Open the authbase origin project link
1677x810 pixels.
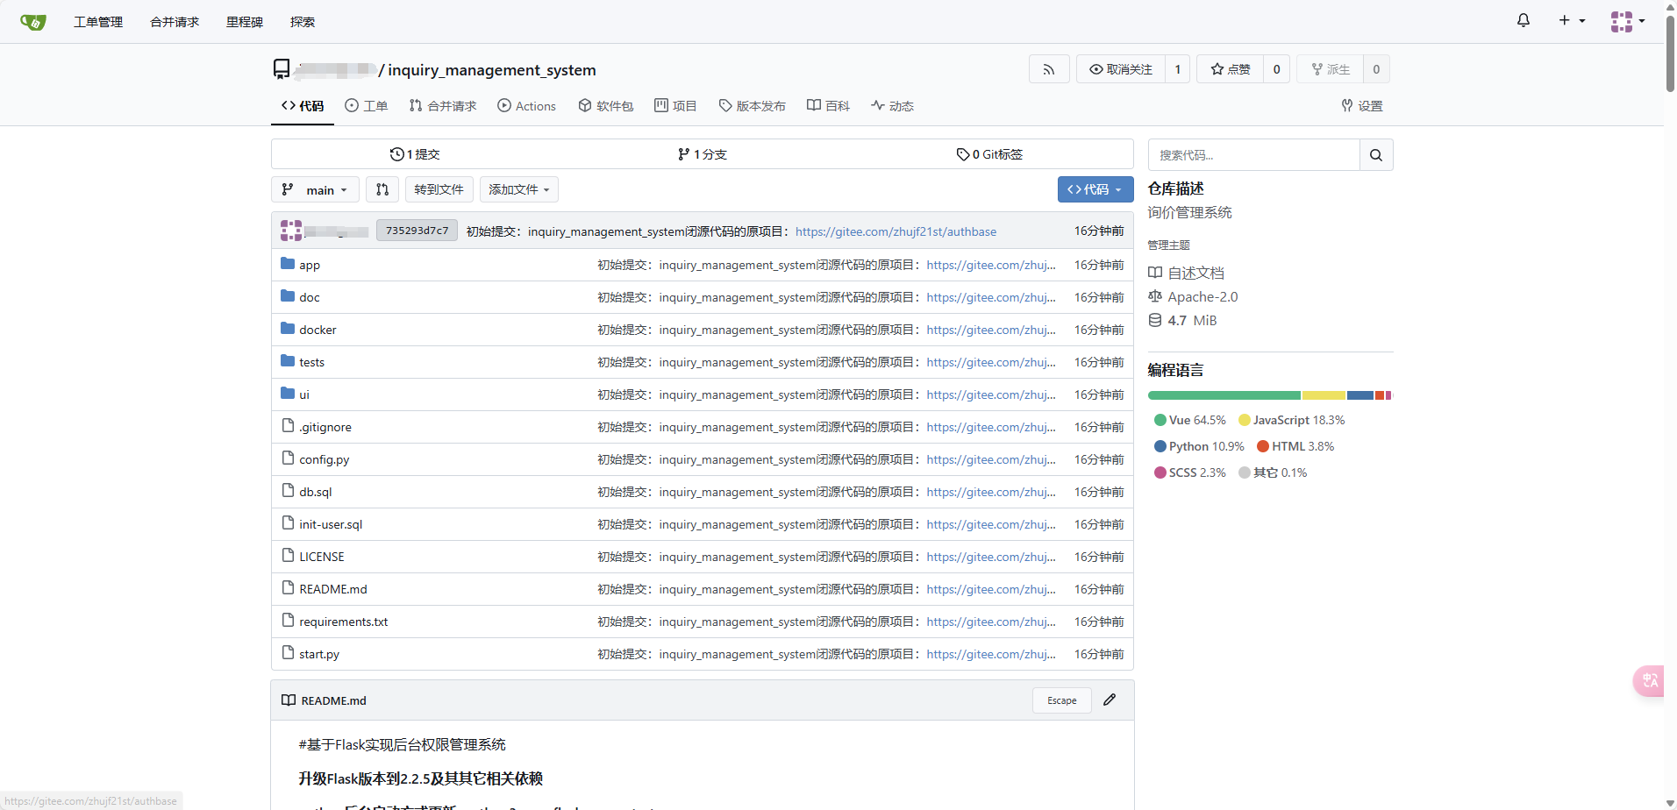point(896,231)
